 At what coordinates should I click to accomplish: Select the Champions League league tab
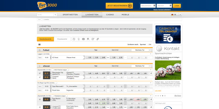click(60, 96)
